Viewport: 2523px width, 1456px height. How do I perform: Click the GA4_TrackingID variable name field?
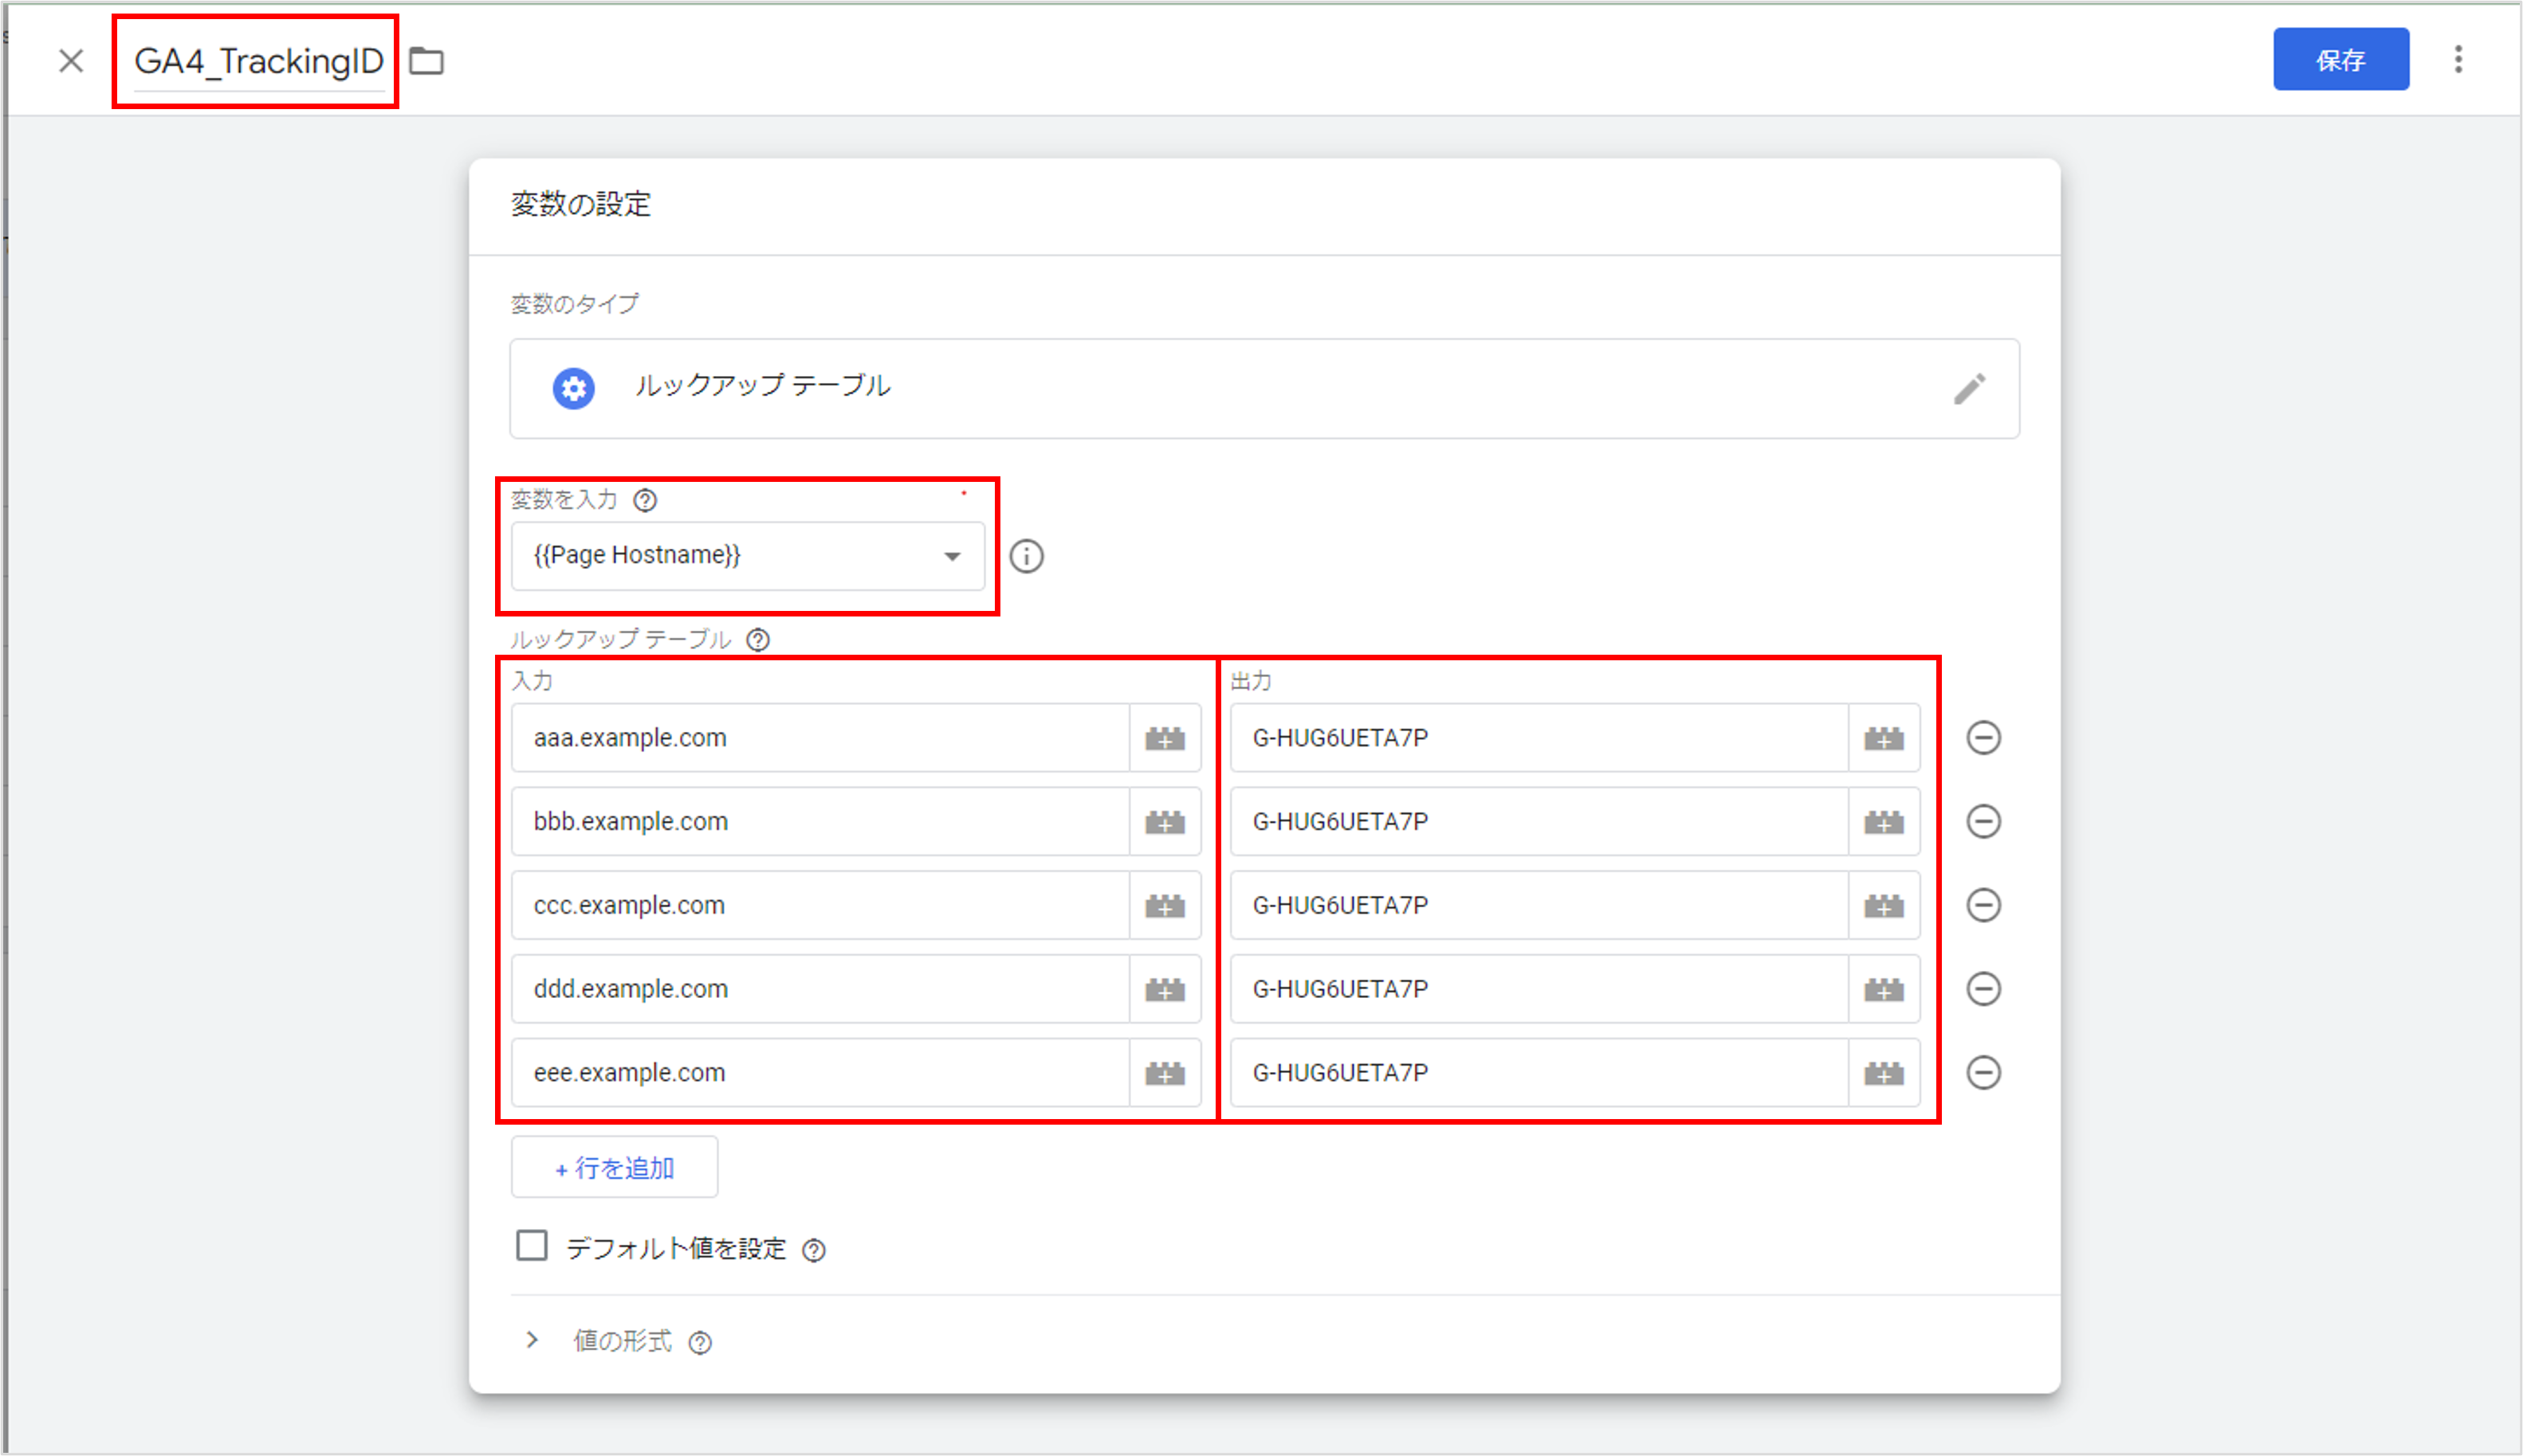pyautogui.click(x=258, y=61)
